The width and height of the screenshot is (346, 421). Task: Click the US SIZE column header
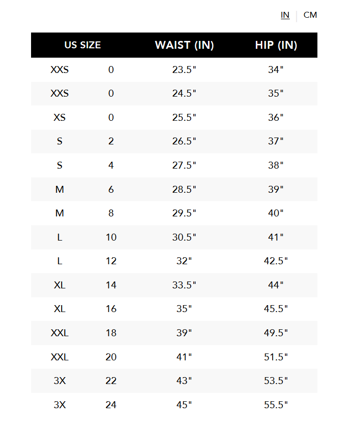(82, 45)
